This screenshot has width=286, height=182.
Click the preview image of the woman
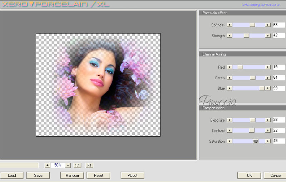pos(98,85)
